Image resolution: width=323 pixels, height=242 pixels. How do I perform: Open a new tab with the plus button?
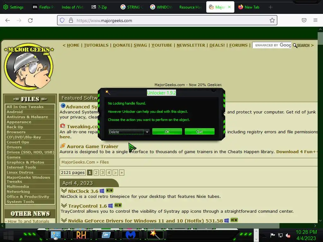pyautogui.click(x=270, y=7)
